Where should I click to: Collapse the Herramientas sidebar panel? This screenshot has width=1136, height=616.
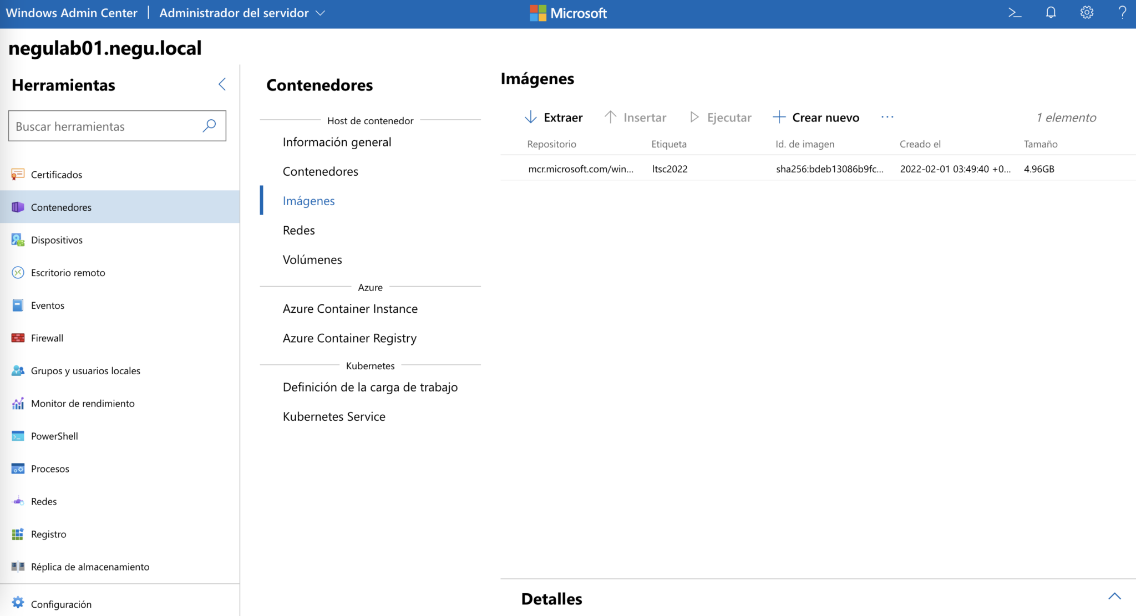(x=222, y=84)
